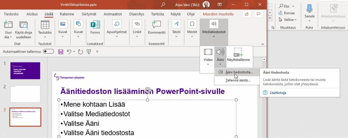The height and width of the screenshot is (138, 348).
Task: Expand Valitse dropdown in background window
Action: [296, 19]
